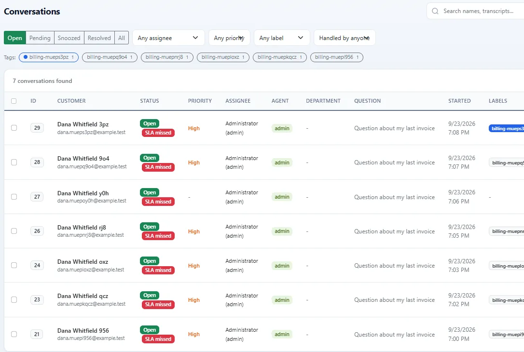Check the box for conversation 24
This screenshot has height=352, width=524.
pos(14,265)
